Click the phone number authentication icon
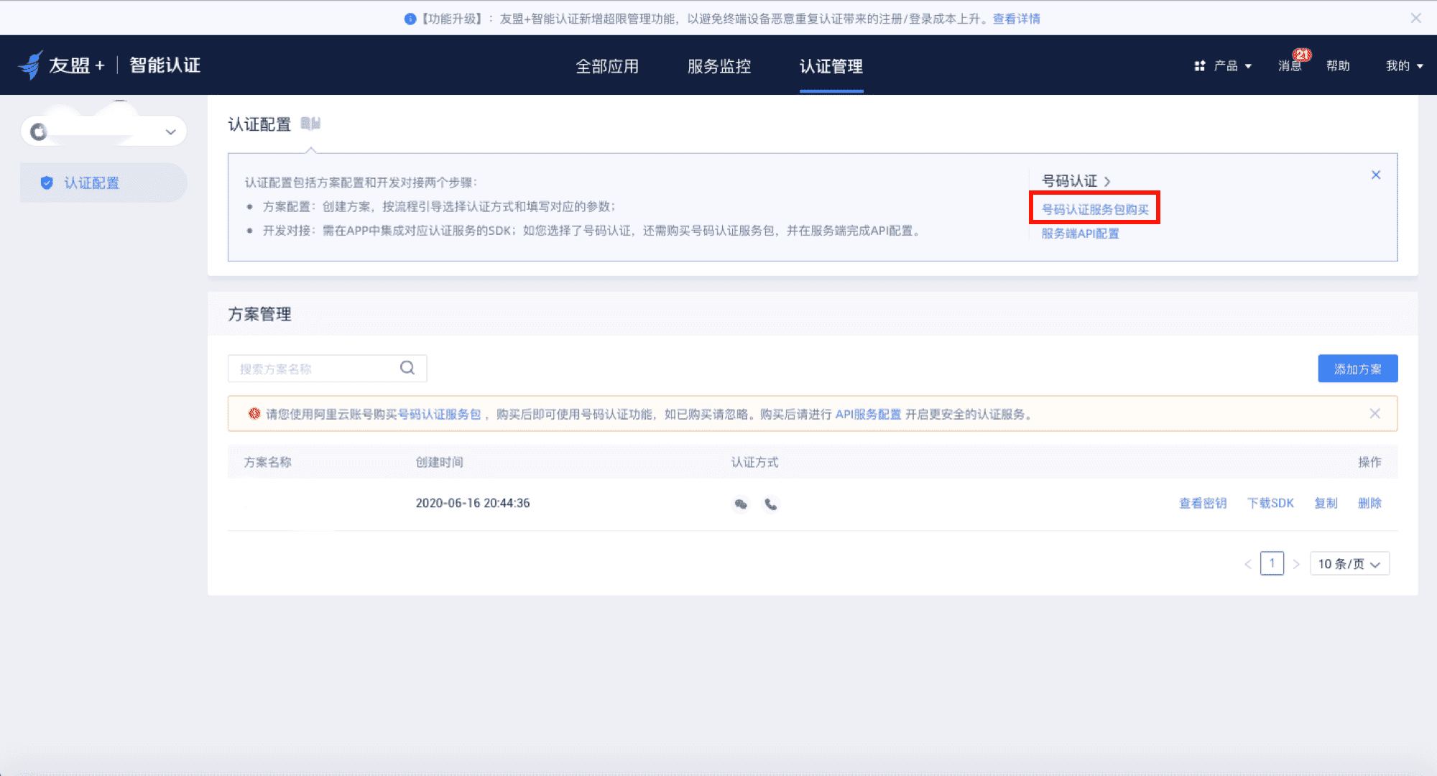The image size is (1437, 776). point(771,504)
